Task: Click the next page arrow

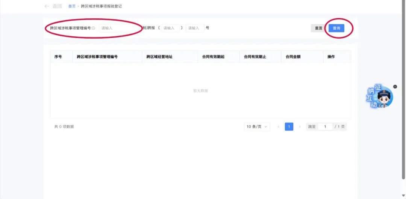Action: (300, 127)
